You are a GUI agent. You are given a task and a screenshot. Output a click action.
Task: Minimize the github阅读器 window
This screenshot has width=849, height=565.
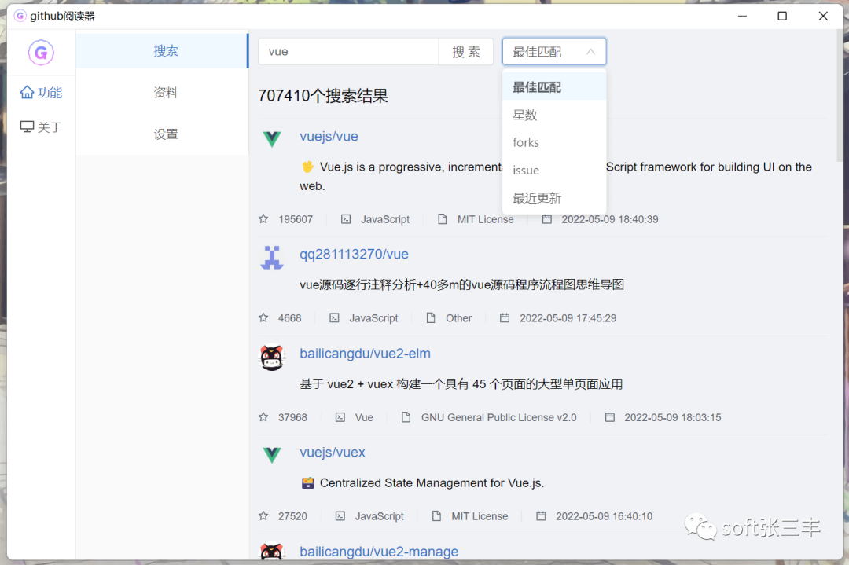(742, 17)
